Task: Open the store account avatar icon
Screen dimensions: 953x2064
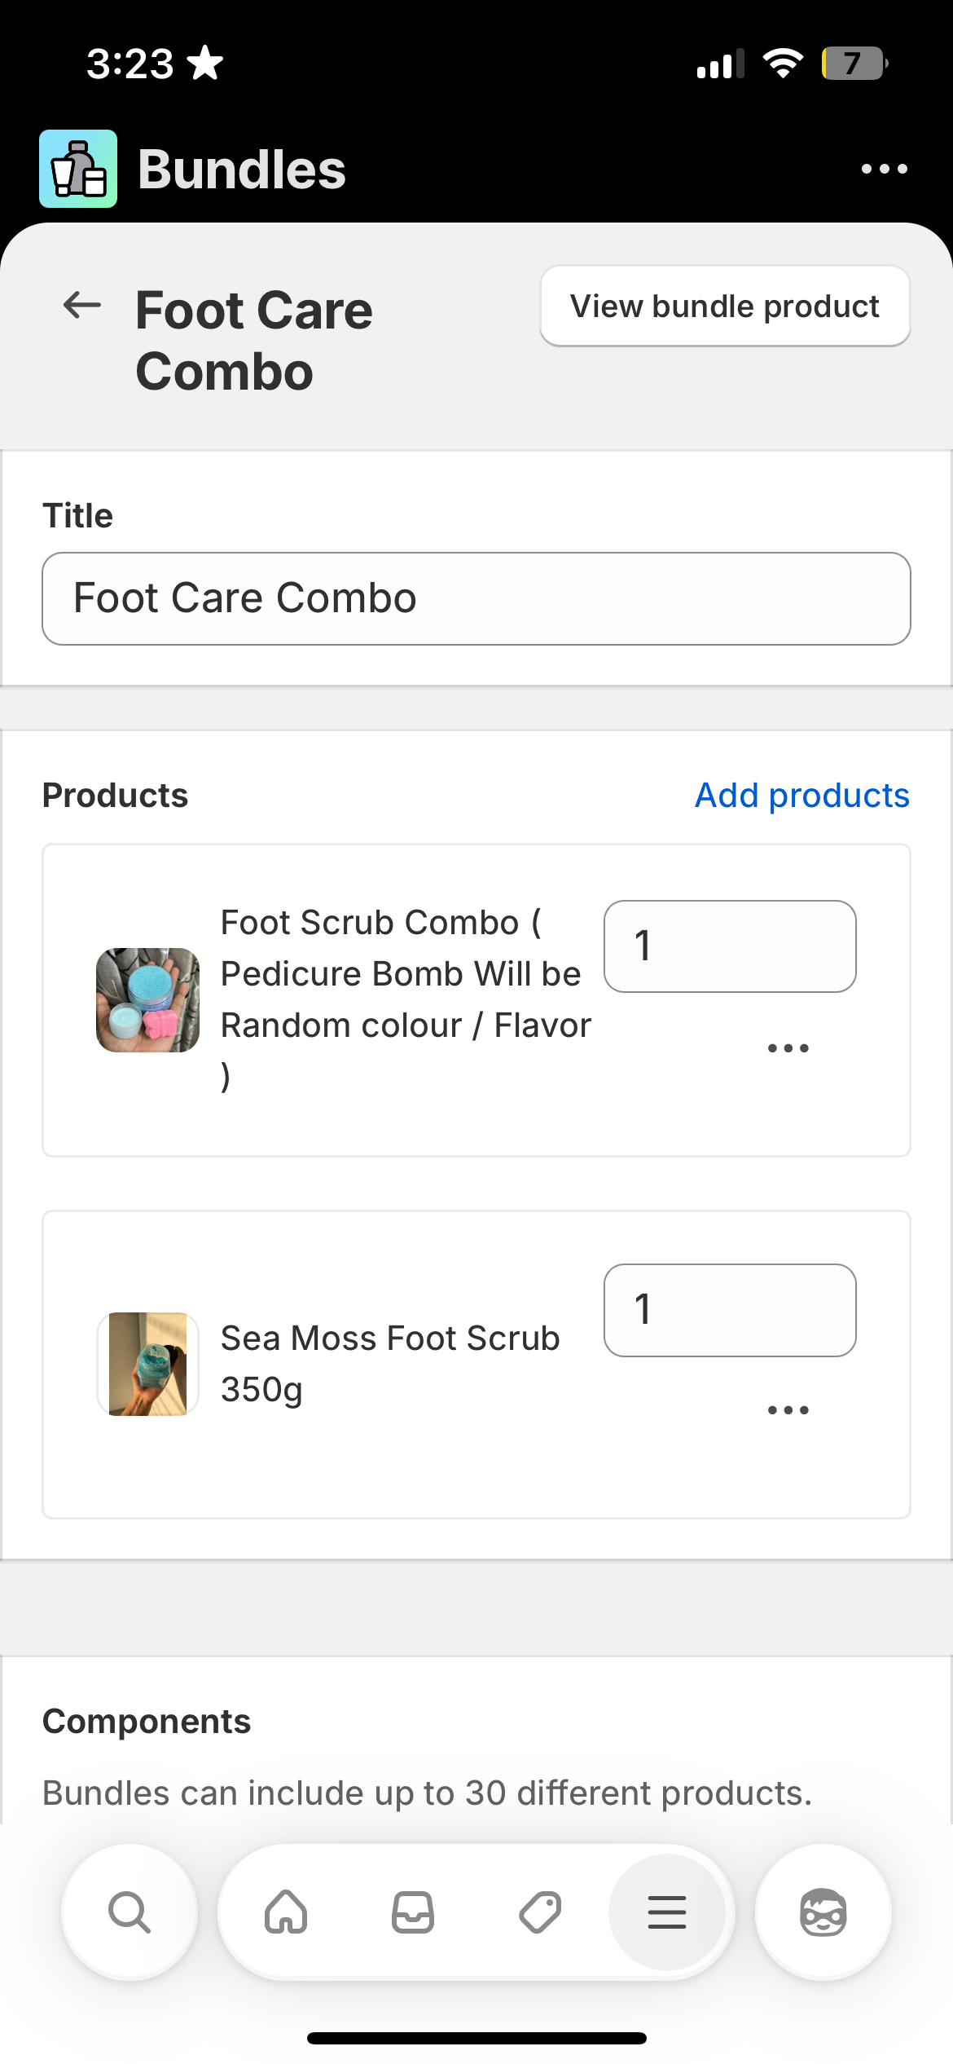Action: tap(823, 1912)
